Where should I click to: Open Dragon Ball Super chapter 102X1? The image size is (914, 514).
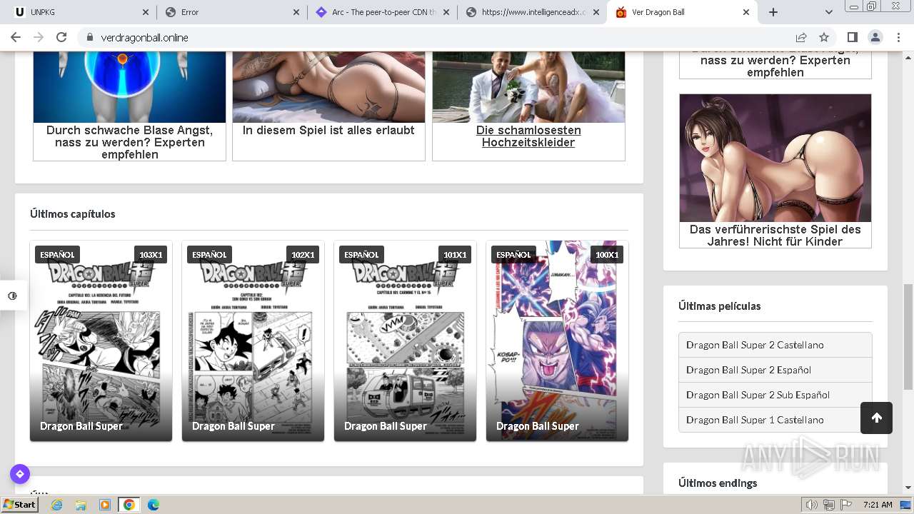[x=253, y=341]
